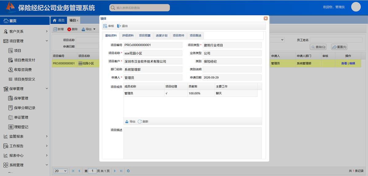Click 编辑 link in project row

(352, 64)
